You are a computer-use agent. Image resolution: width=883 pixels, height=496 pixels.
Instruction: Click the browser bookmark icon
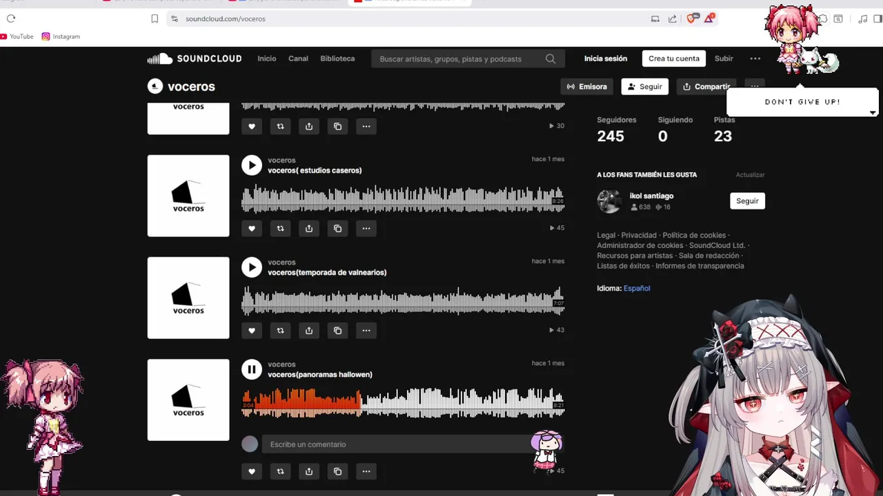coord(155,19)
